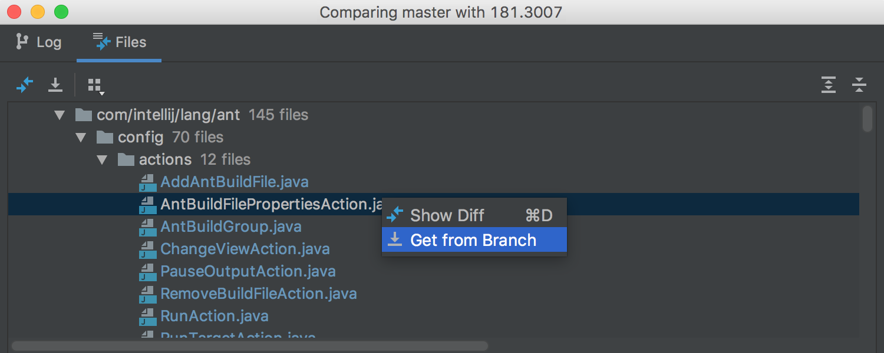Collapse the com/intellij/lang/ant folder

[x=60, y=115]
